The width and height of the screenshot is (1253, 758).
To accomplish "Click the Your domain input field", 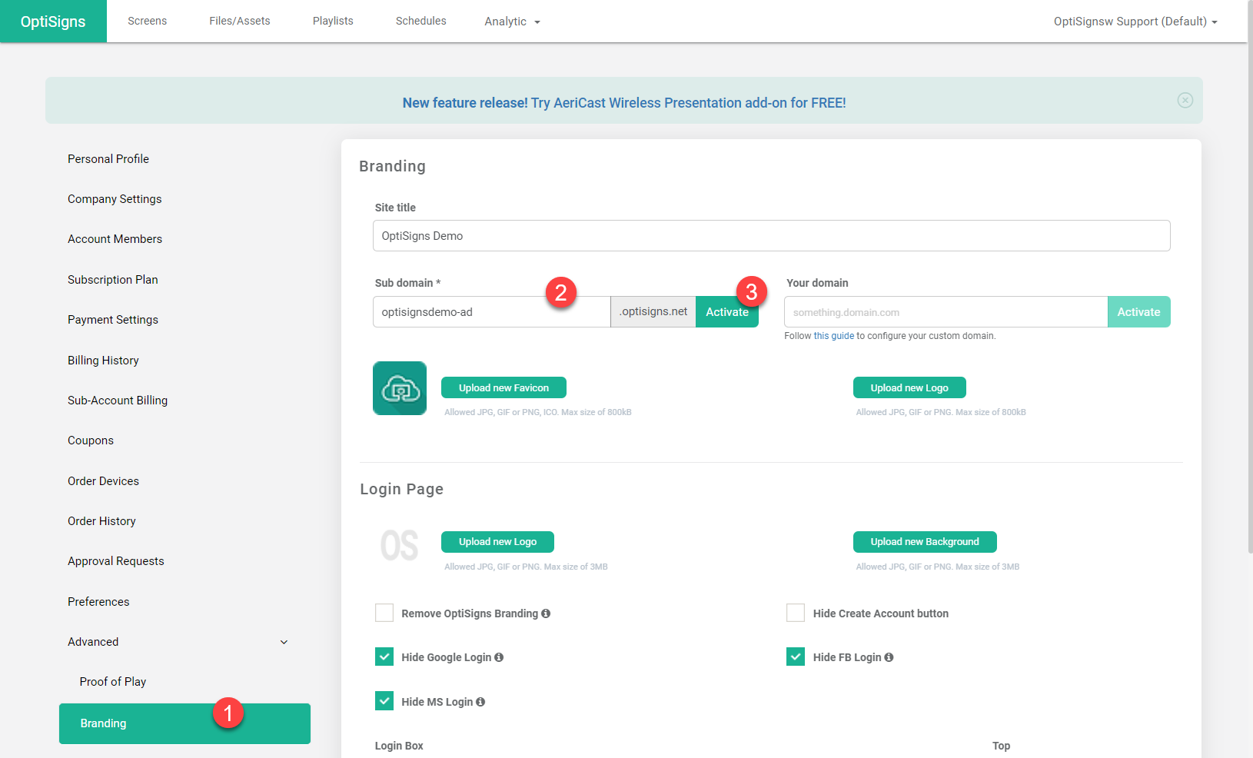I will [x=946, y=311].
